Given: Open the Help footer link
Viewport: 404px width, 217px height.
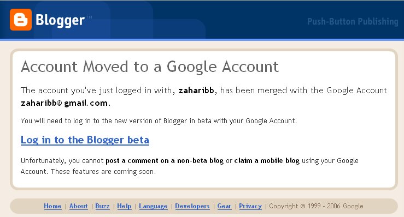Looking at the screenshot, I should click(124, 206).
